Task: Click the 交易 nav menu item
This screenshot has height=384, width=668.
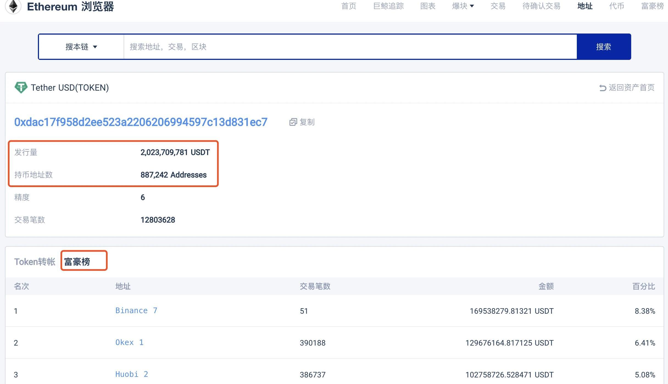Action: pyautogui.click(x=498, y=6)
